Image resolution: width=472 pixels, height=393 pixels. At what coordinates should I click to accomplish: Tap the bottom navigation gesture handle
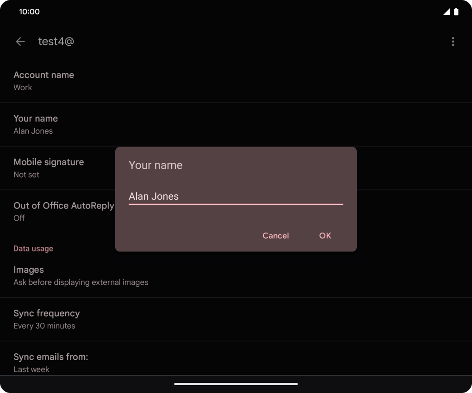[236, 384]
